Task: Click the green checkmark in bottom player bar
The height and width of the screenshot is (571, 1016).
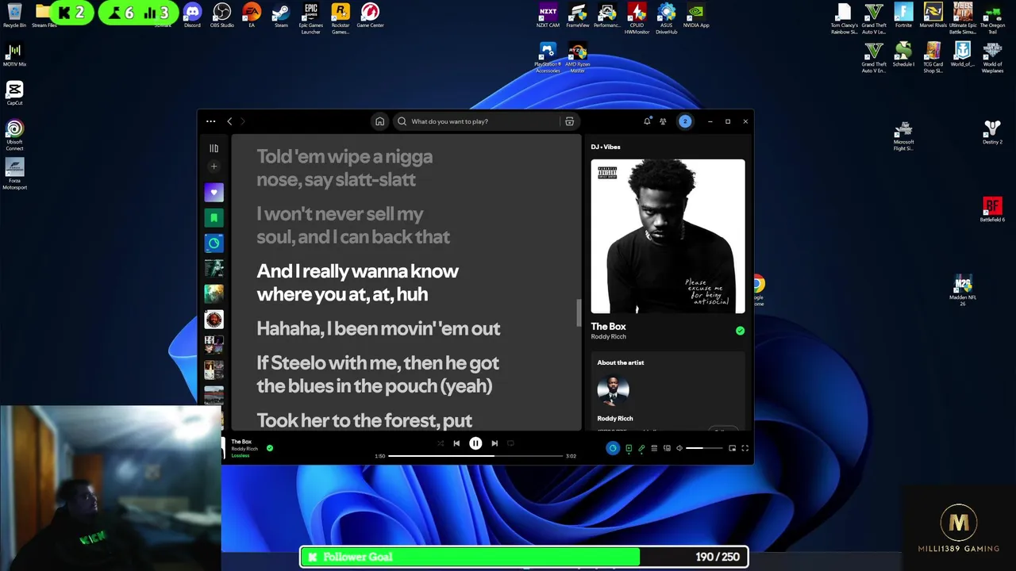Action: coord(270,448)
